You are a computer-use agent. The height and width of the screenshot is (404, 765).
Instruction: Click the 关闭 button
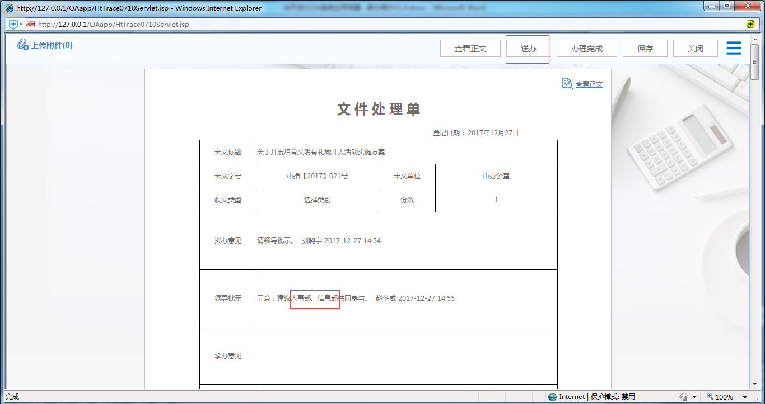[695, 48]
